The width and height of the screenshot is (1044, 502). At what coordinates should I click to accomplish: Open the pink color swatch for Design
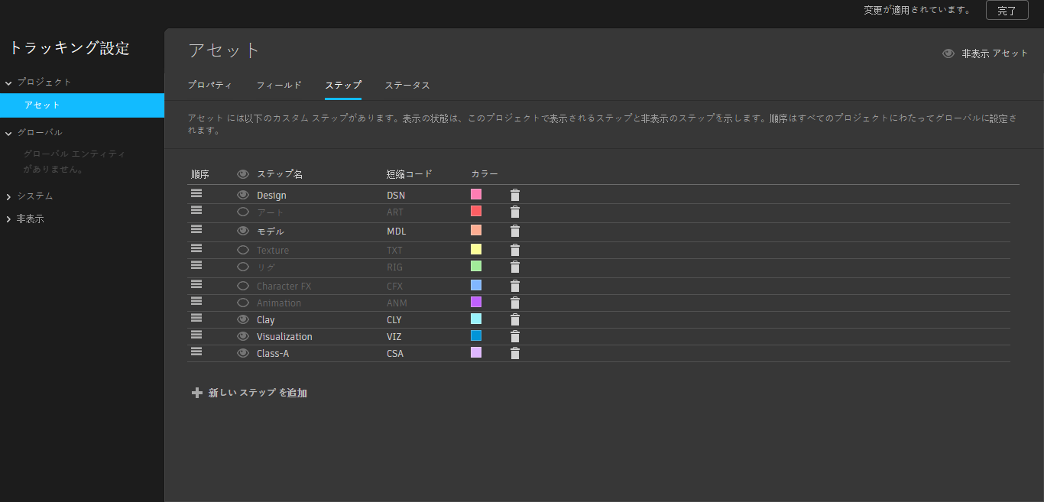476,195
